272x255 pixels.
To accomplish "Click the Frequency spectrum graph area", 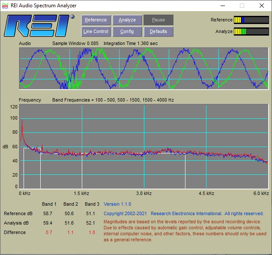I will pyautogui.click(x=143, y=146).
